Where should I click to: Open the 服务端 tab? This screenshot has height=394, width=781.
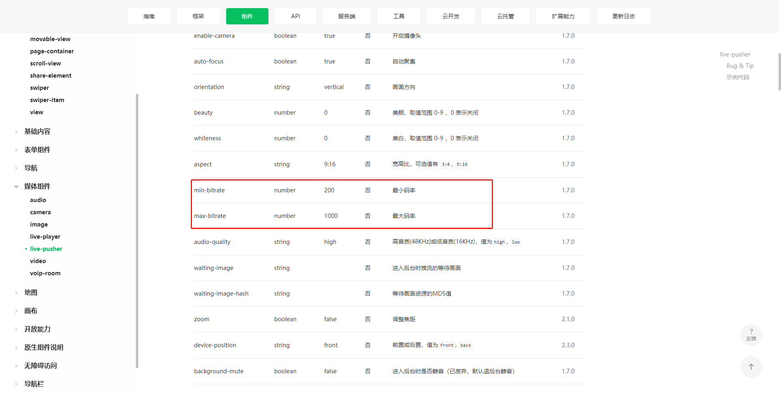(x=347, y=16)
